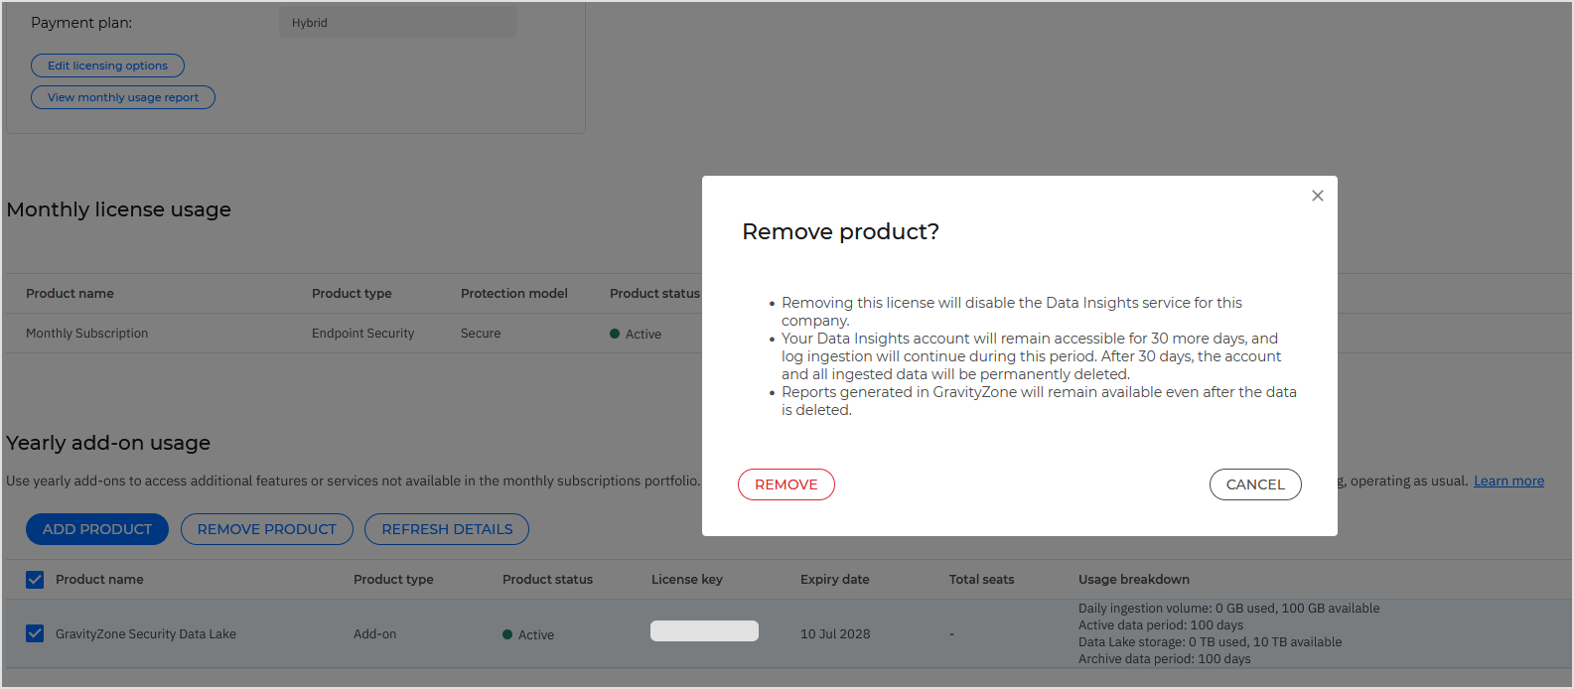
Task: Click the Monthly license usage heading
Action: (118, 209)
